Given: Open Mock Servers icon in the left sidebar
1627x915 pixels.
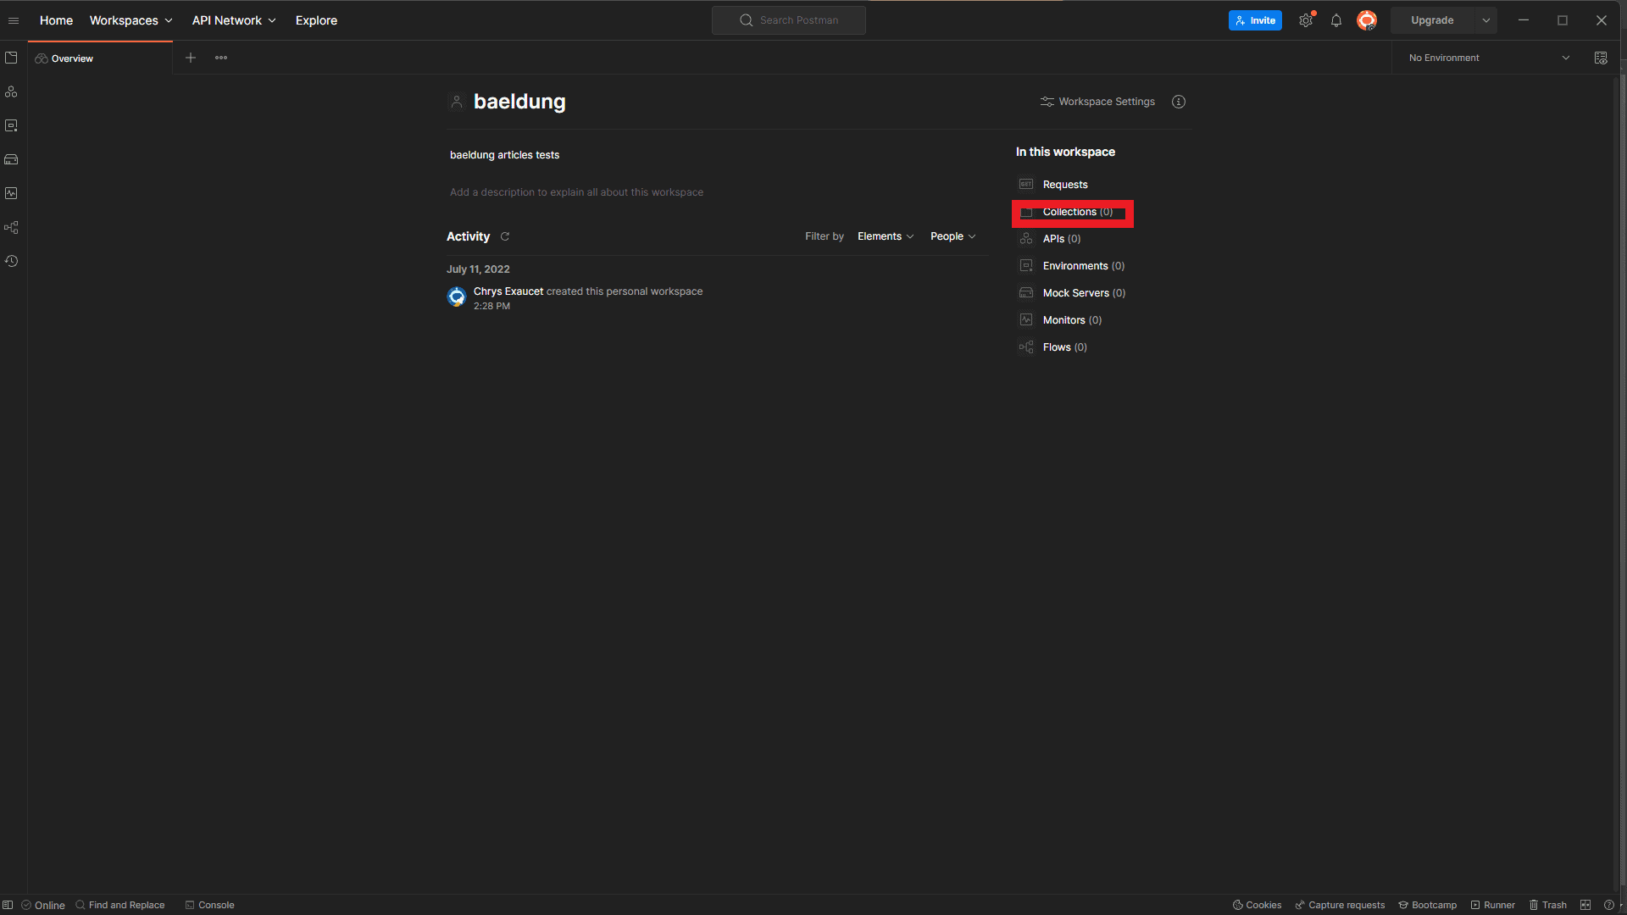Looking at the screenshot, I should pos(11,159).
